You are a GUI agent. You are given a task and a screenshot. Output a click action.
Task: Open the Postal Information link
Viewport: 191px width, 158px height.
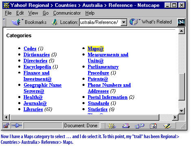pyautogui.click(x=108, y=97)
